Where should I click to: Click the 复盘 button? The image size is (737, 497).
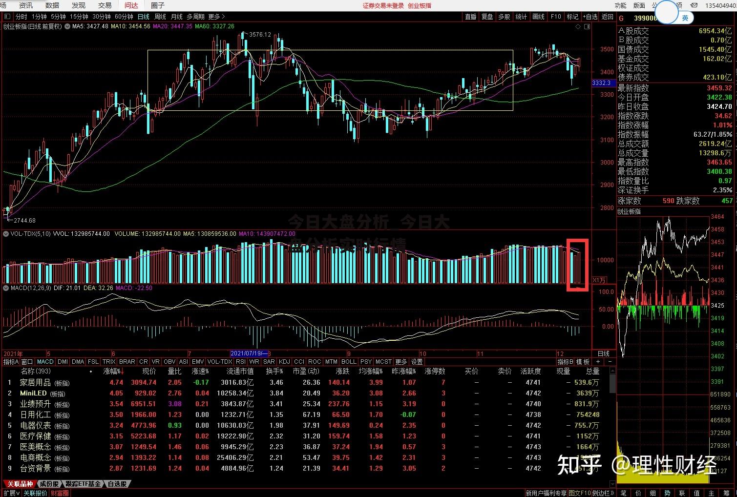pyautogui.click(x=487, y=17)
